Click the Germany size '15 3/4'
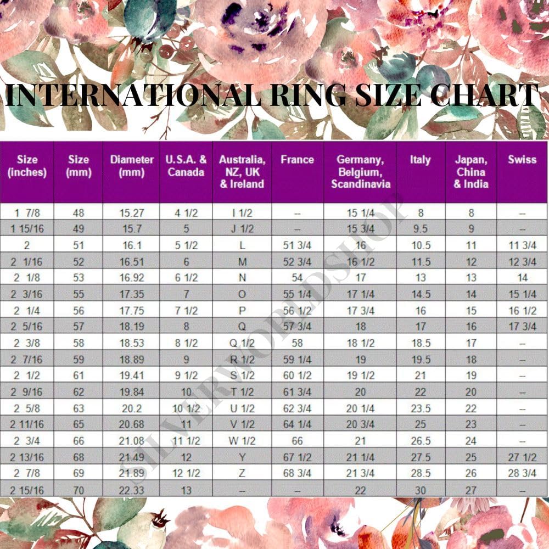 pyautogui.click(x=361, y=229)
